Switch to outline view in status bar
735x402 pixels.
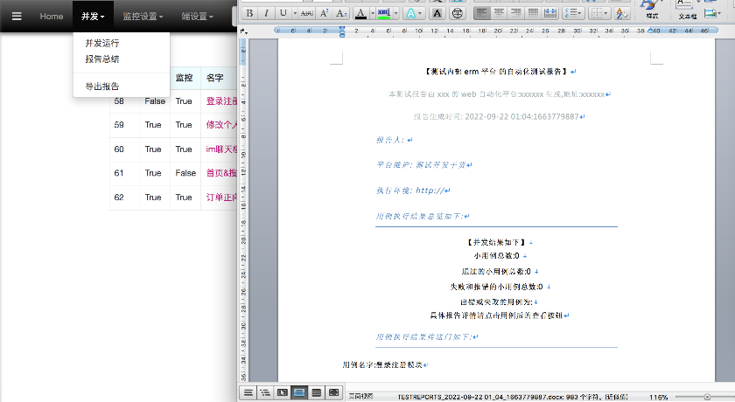(265, 392)
